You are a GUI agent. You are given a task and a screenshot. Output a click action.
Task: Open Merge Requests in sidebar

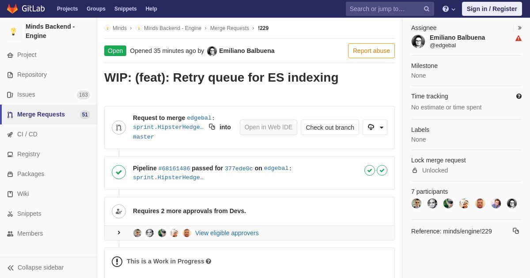pos(49,114)
